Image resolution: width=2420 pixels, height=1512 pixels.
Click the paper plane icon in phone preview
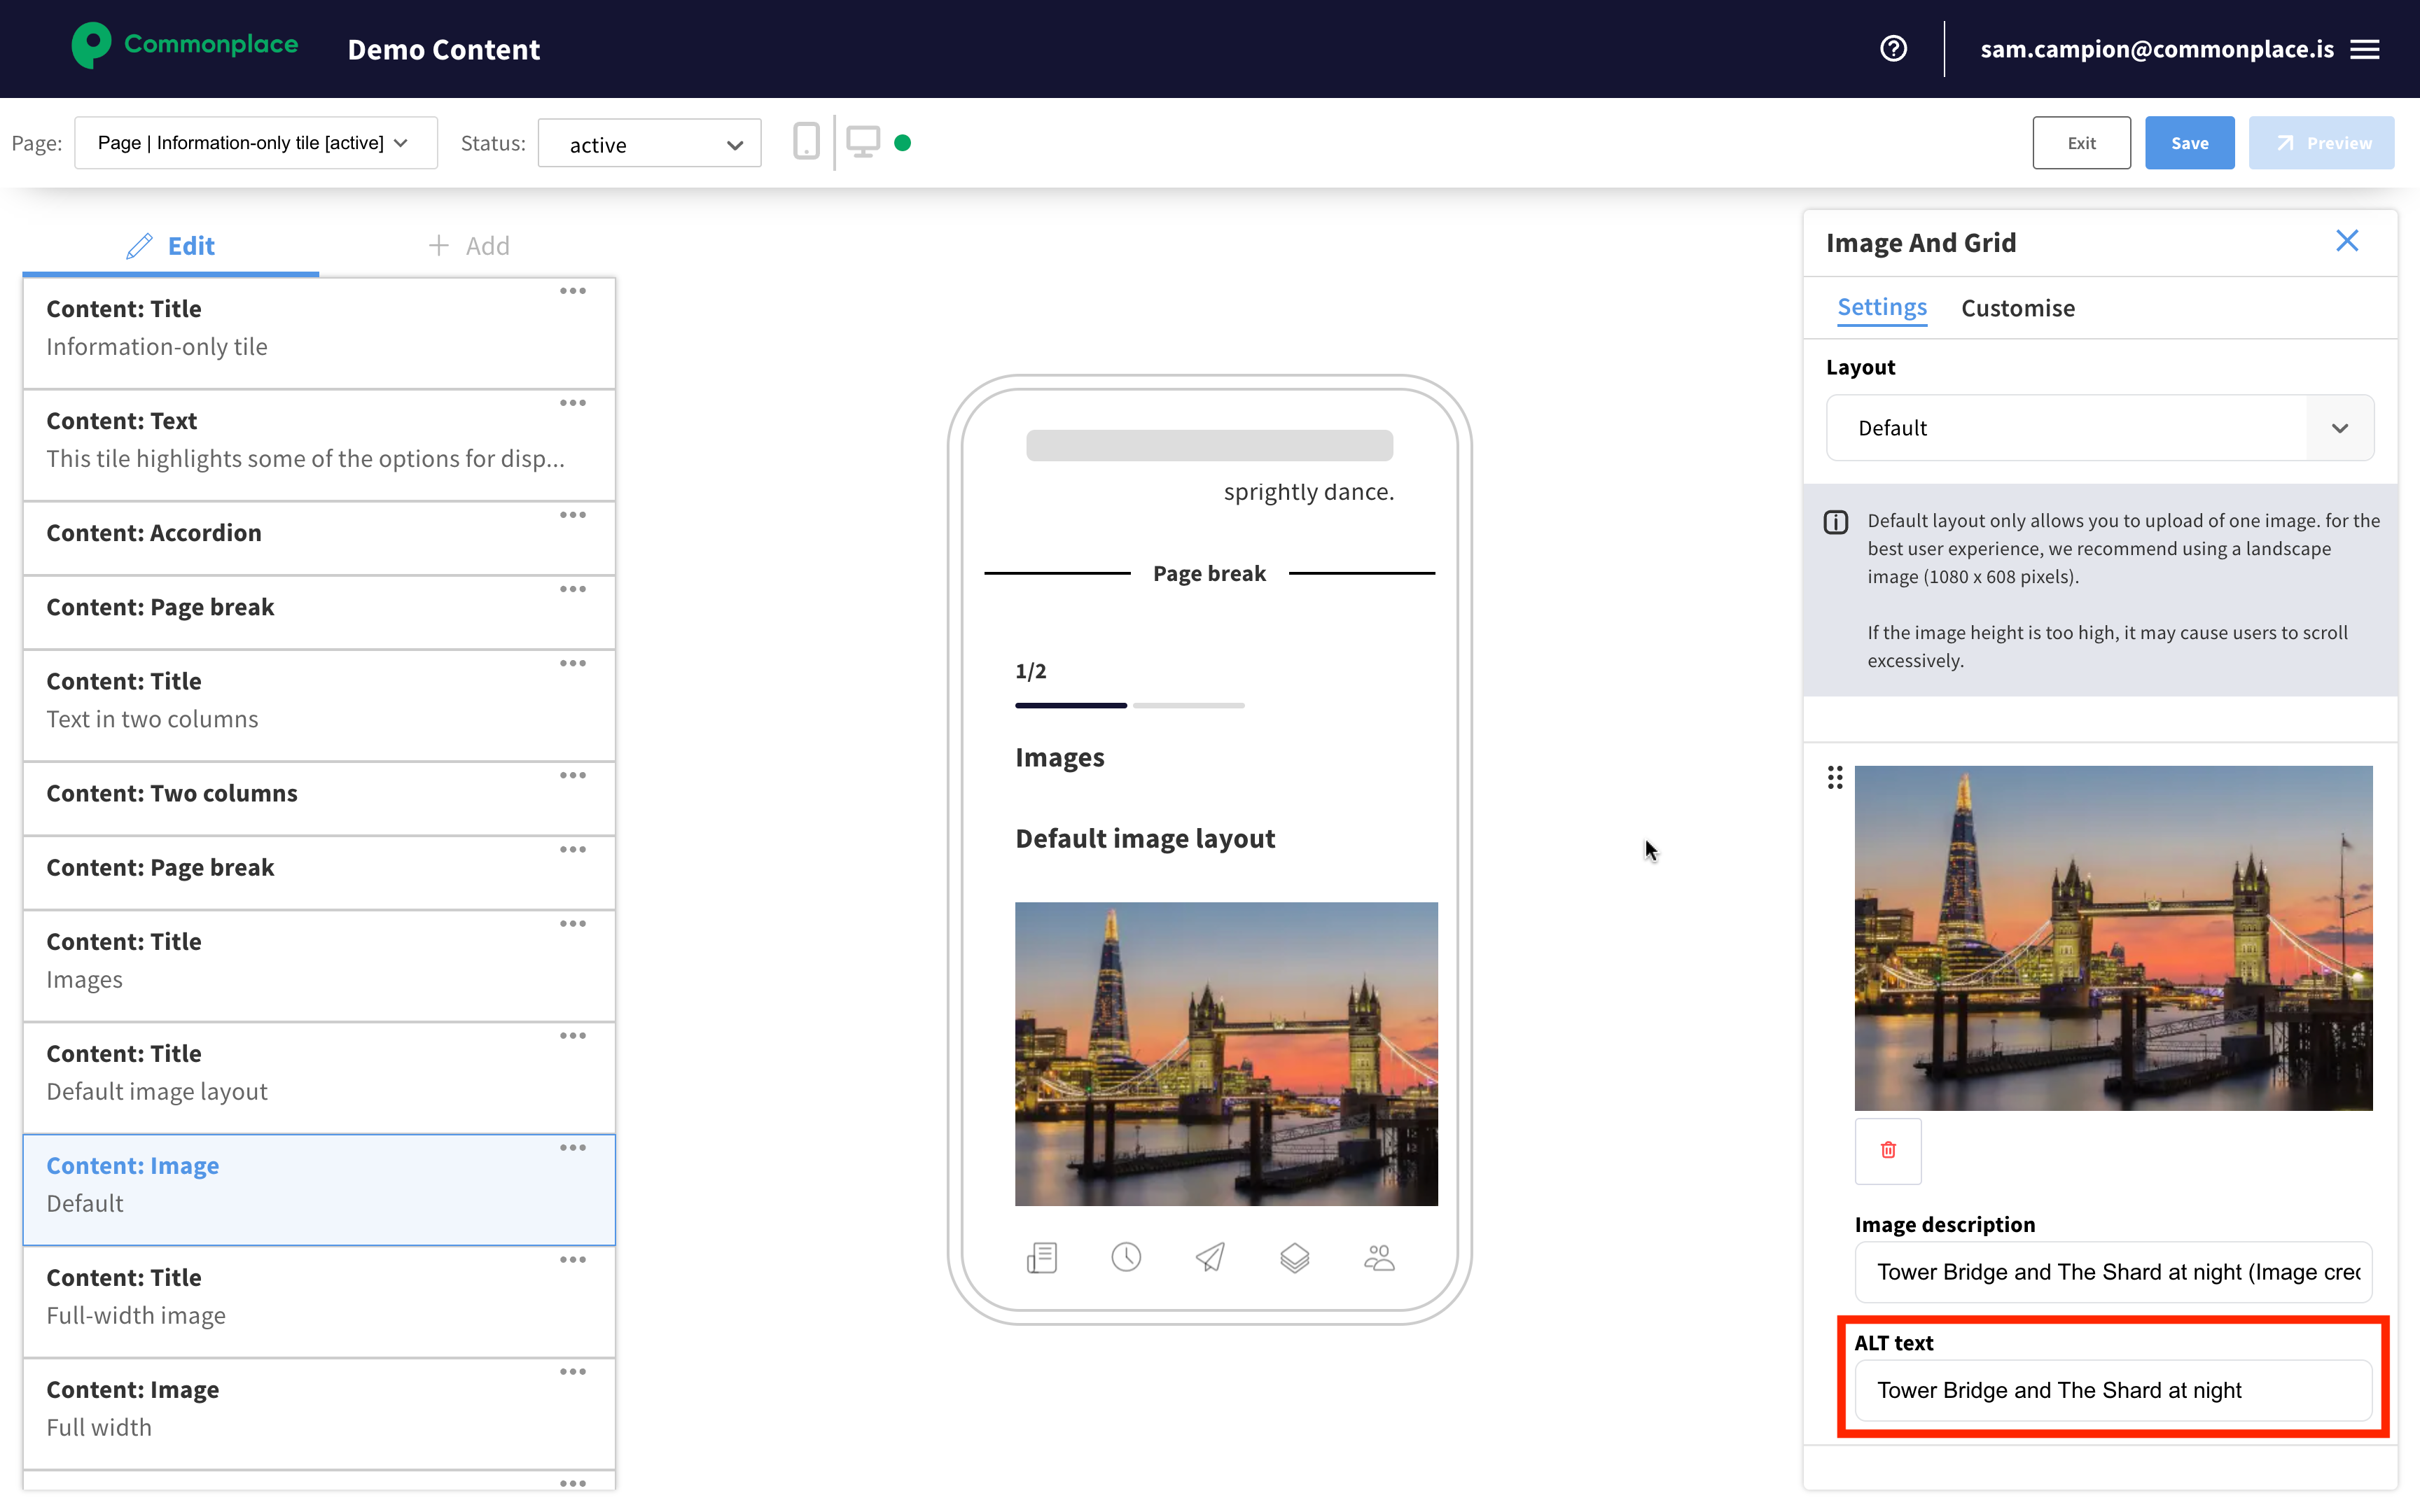(x=1210, y=1257)
